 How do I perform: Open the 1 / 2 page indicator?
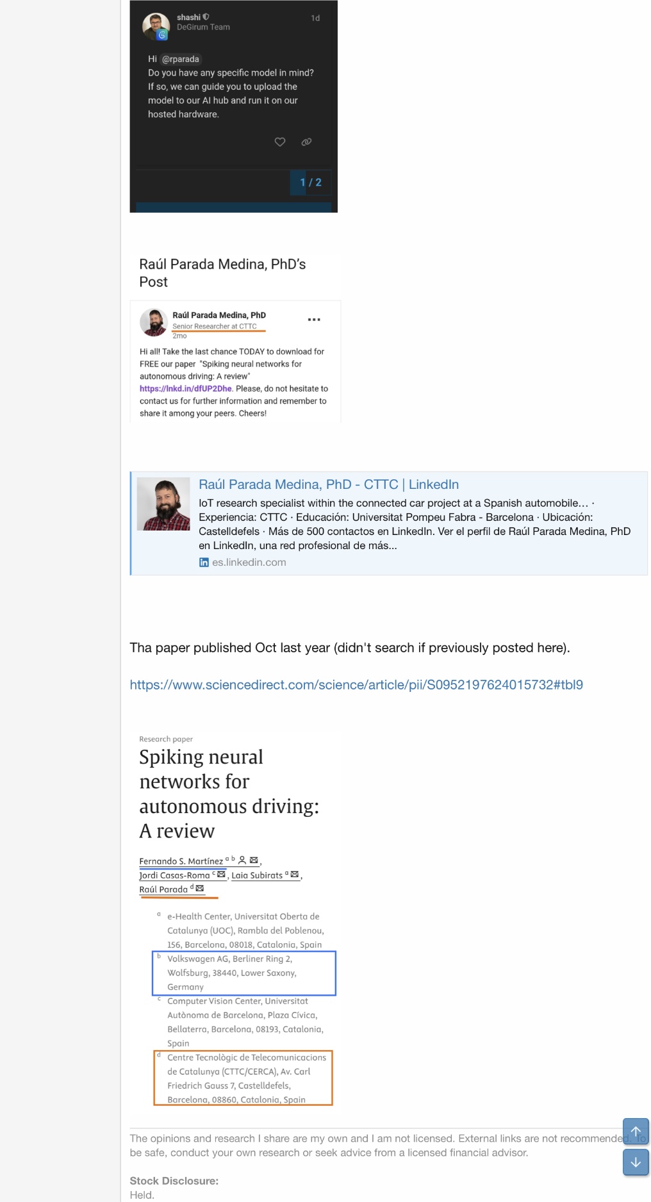311,183
